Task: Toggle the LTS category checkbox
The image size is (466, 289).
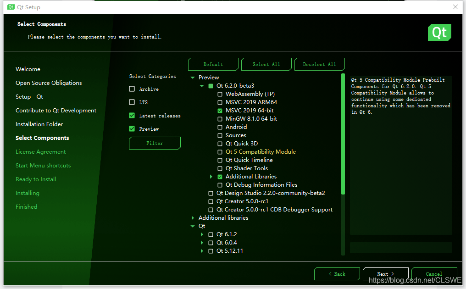Action: (x=132, y=102)
